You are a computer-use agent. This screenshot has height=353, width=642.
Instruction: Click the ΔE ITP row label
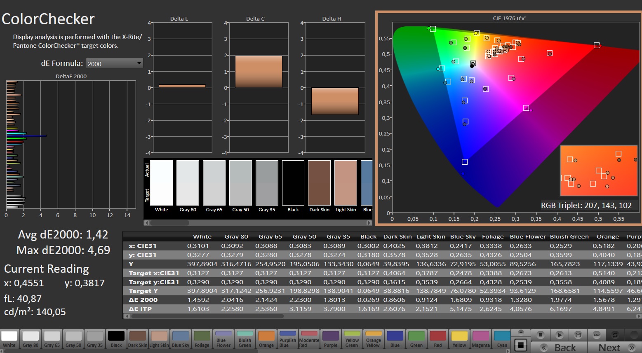point(140,309)
